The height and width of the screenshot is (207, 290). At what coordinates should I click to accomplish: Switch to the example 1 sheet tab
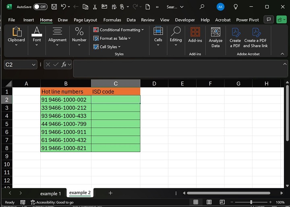coord(51,193)
